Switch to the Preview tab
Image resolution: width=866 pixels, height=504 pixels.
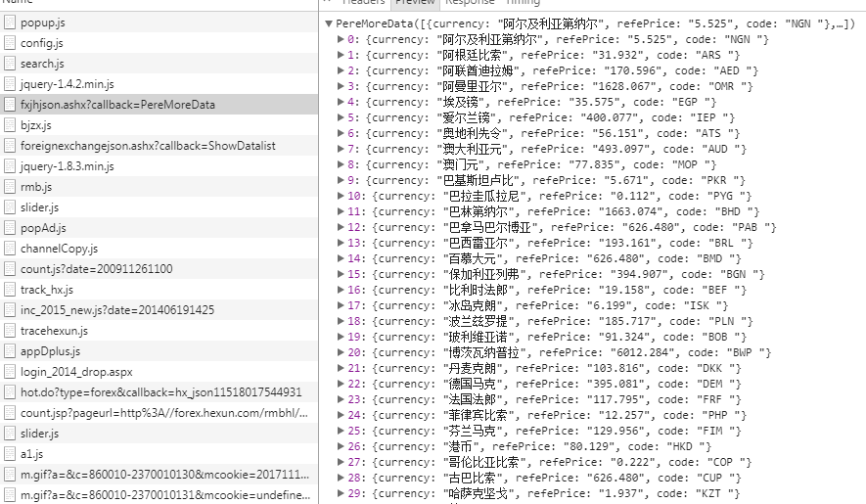(x=415, y=3)
